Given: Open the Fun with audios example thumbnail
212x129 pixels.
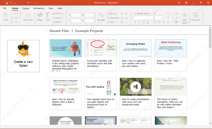Looking at the screenshot, I should tap(101, 87).
